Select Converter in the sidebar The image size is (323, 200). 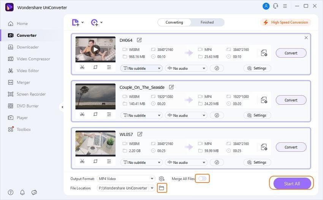point(22,35)
